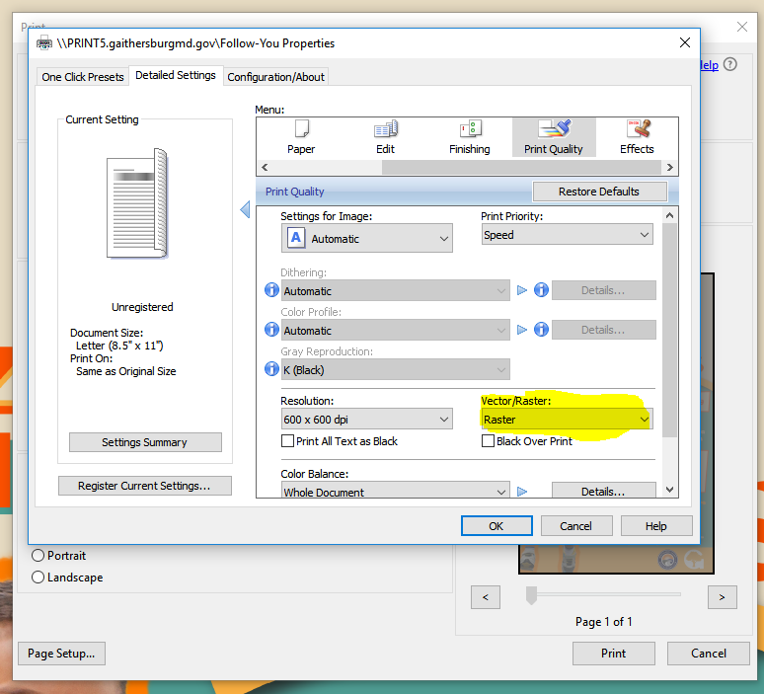Click the info icon beside Dithering dropdown
Screen dimensions: 764x694
click(x=271, y=291)
